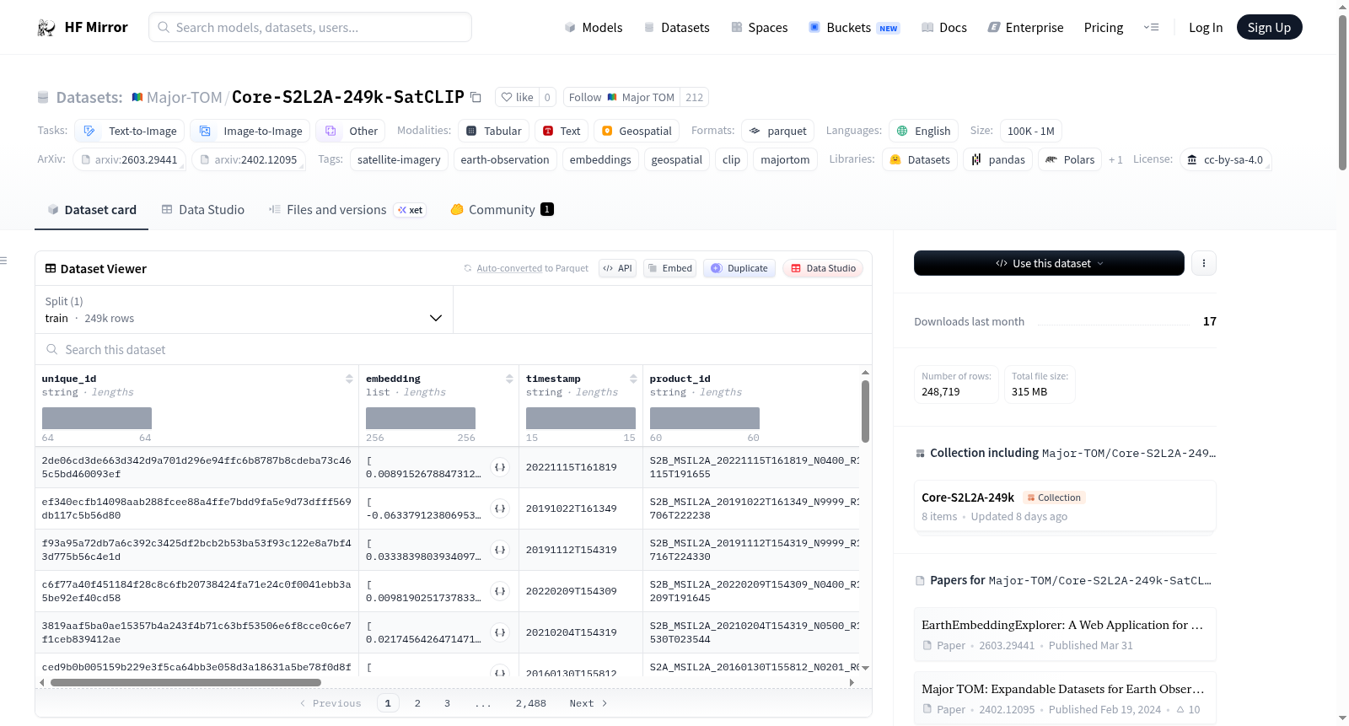This screenshot has height=726, width=1349.
Task: Click the Sign Up button
Action: pos(1269,28)
